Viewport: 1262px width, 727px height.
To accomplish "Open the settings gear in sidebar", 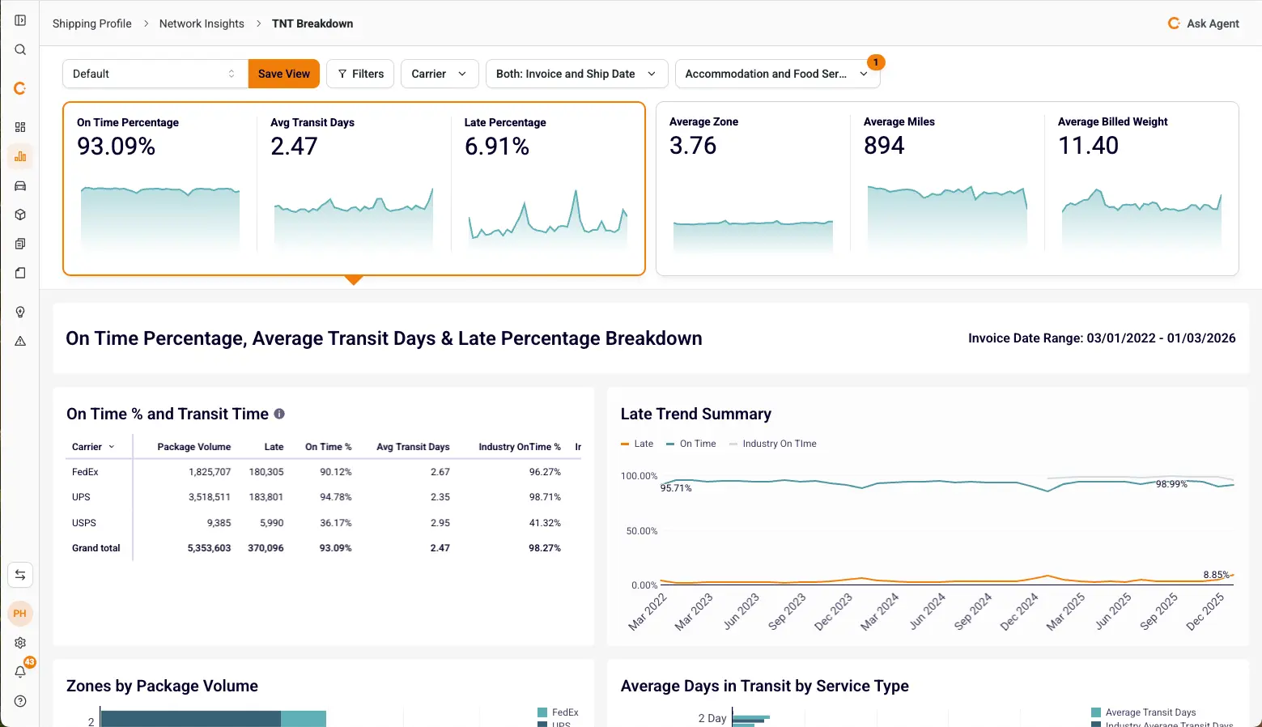I will coord(20,643).
